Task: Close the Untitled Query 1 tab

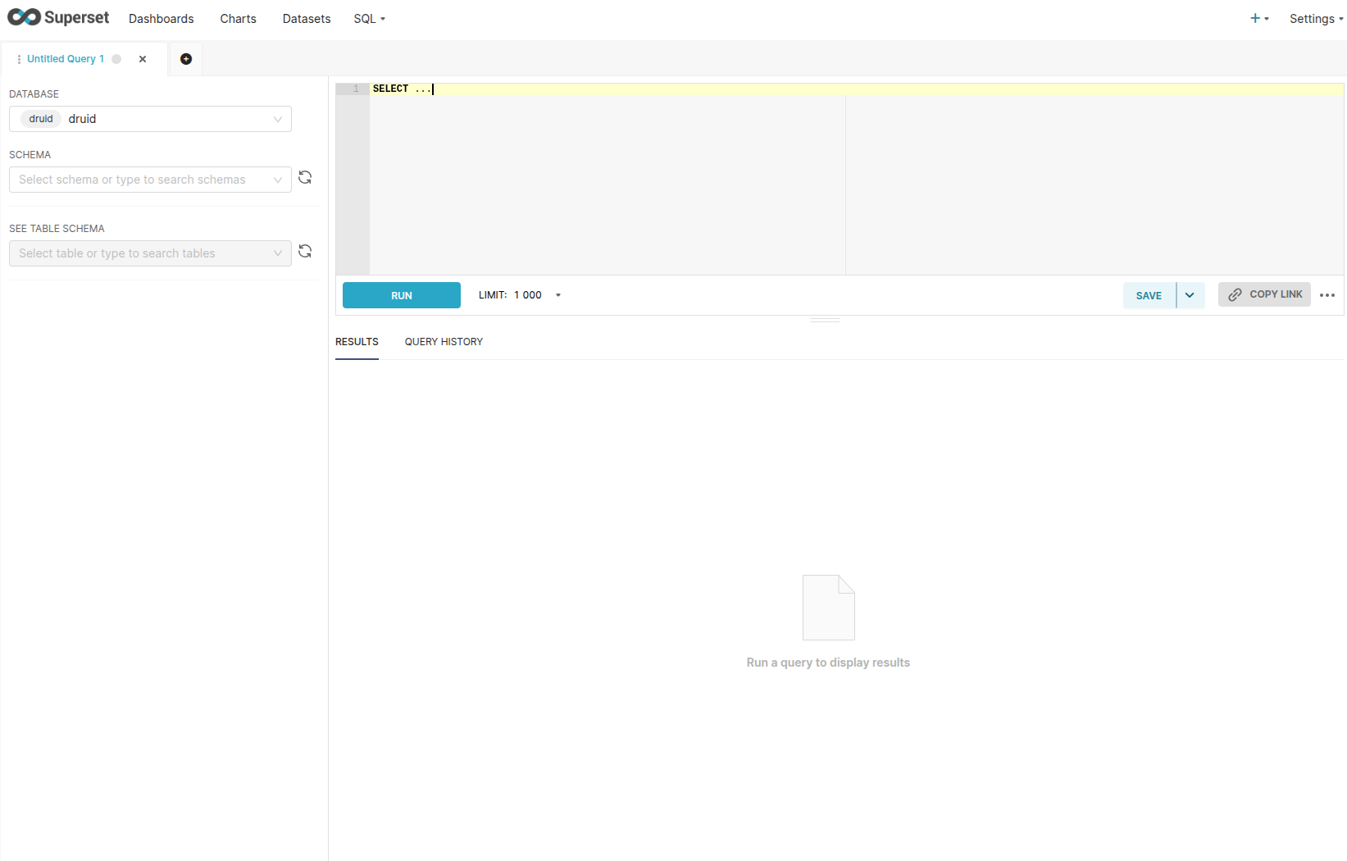Action: [x=143, y=59]
